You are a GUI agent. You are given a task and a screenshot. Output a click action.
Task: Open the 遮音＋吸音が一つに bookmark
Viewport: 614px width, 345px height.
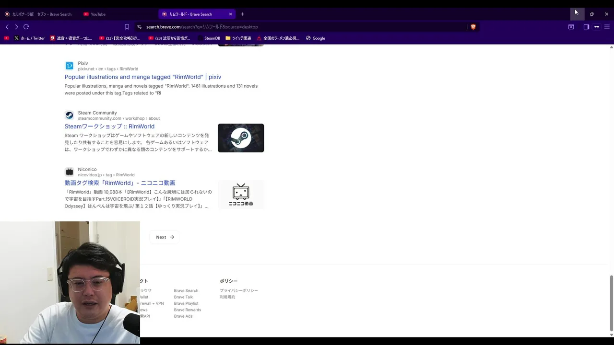(x=71, y=38)
